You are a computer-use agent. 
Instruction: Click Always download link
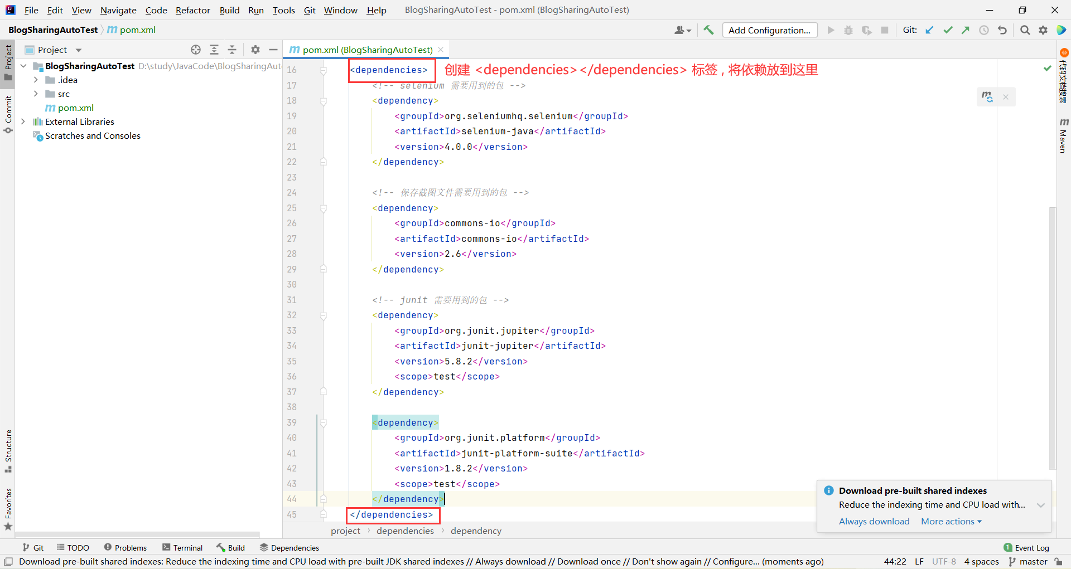[874, 522]
